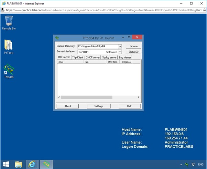The width and height of the screenshot is (207, 169).
Task: Switch to the Tftp Server tab
Action: point(64,57)
